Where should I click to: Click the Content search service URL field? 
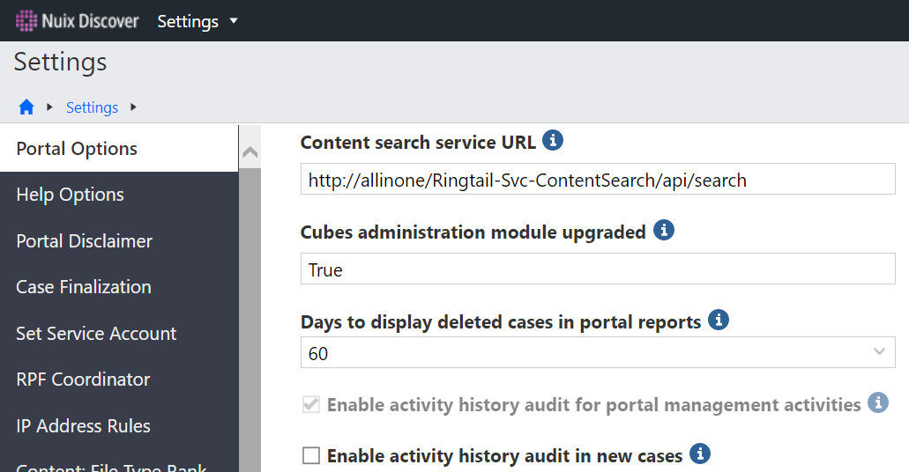(x=597, y=181)
